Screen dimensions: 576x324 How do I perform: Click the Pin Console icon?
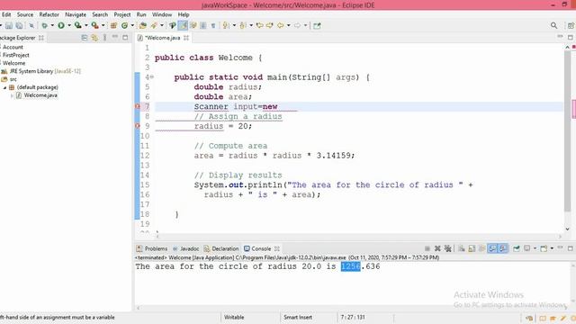[x=517, y=248]
